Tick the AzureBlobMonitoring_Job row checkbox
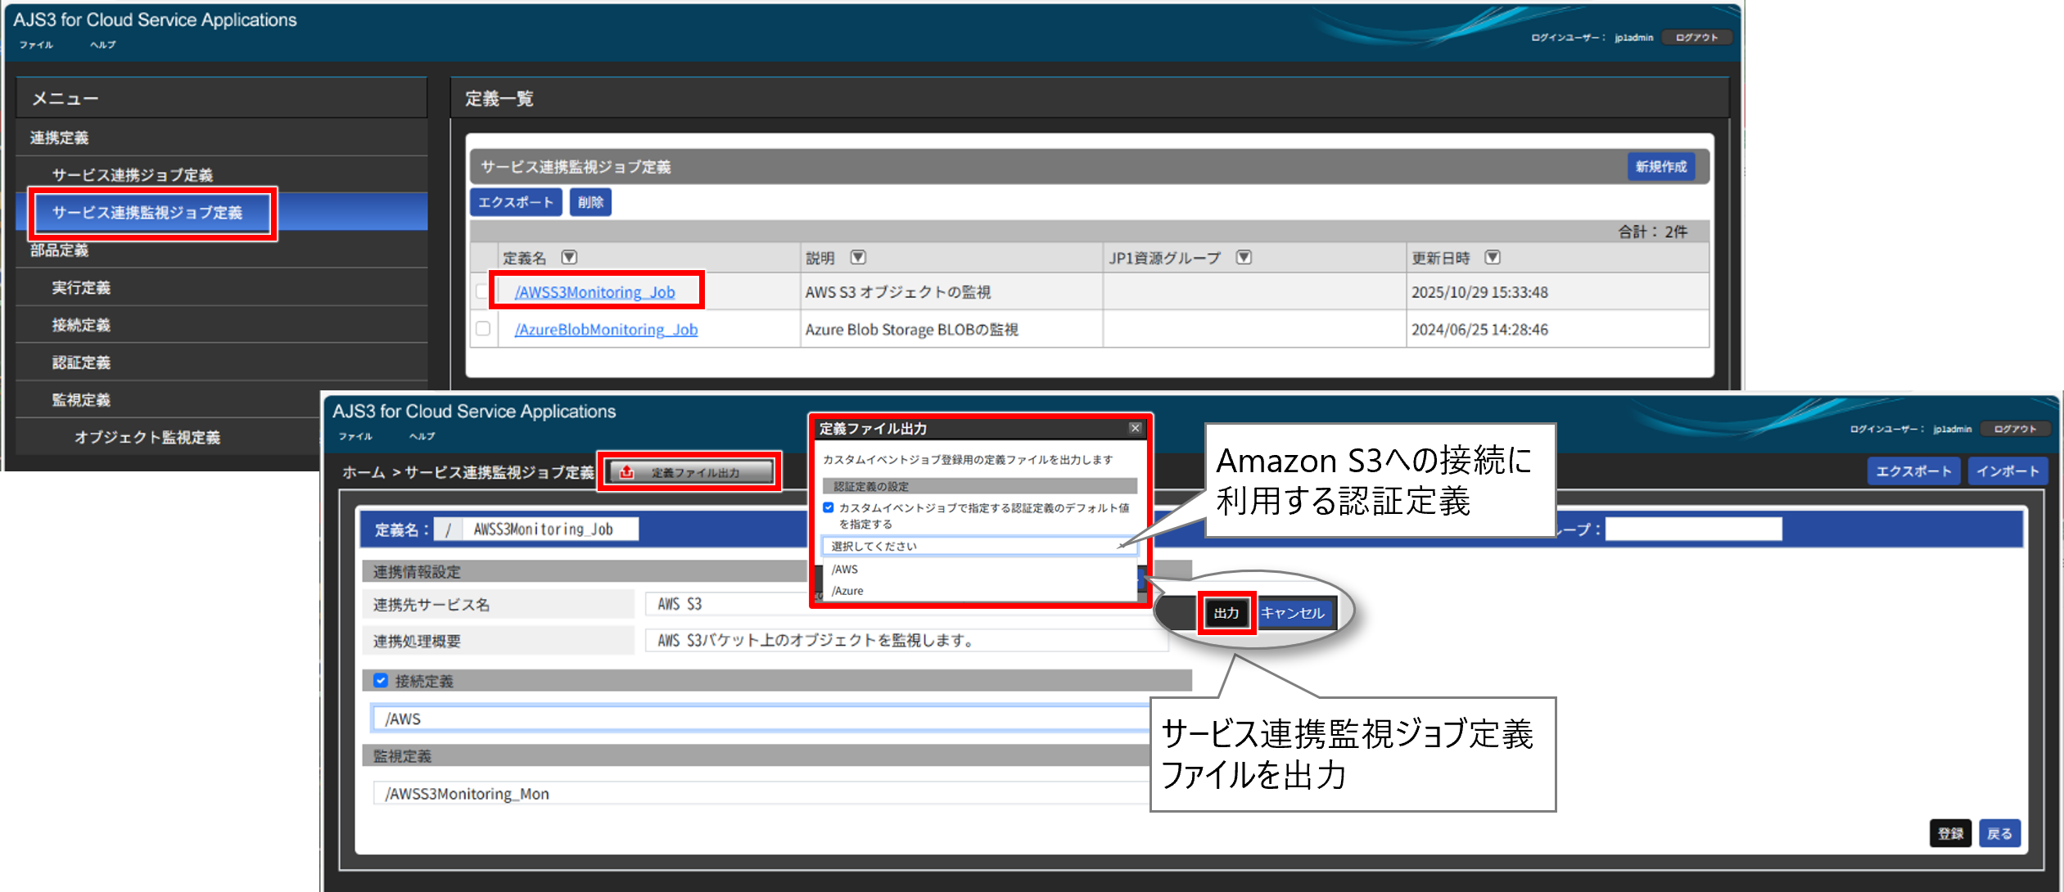The width and height of the screenshot is (2064, 892). click(x=483, y=329)
